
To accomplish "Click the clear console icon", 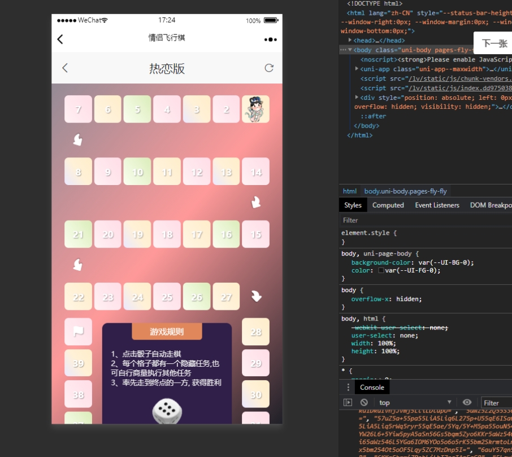I will click(x=364, y=402).
